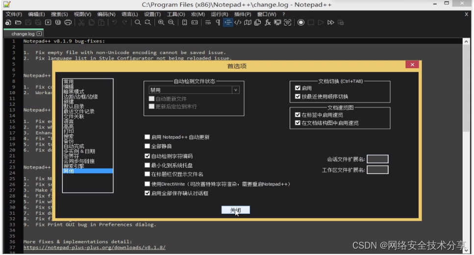The height and width of the screenshot is (255, 474).
Task: Open the 插件(P) menu
Action: click(x=243, y=14)
